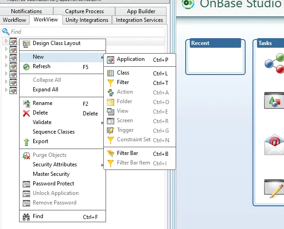Click the green Refresh icon
Screen dimensions: 284x229
click(x=26, y=67)
